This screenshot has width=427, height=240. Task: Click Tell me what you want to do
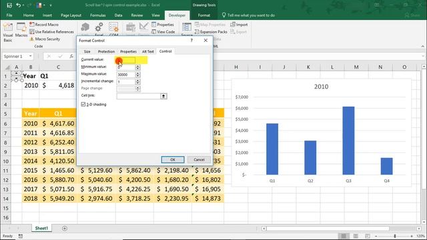click(x=248, y=15)
